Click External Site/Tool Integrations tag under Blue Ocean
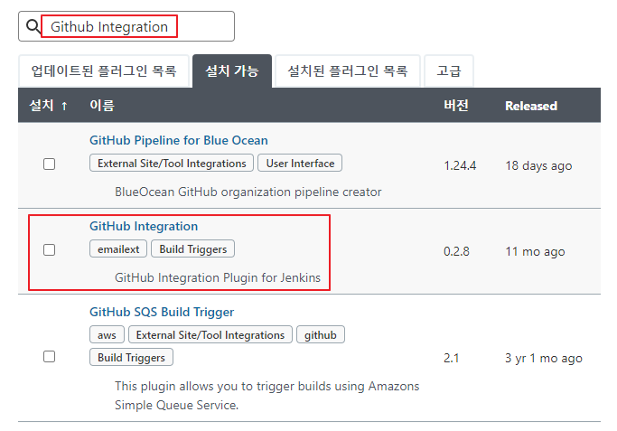Screen dimensions: 617x431 pos(172,163)
